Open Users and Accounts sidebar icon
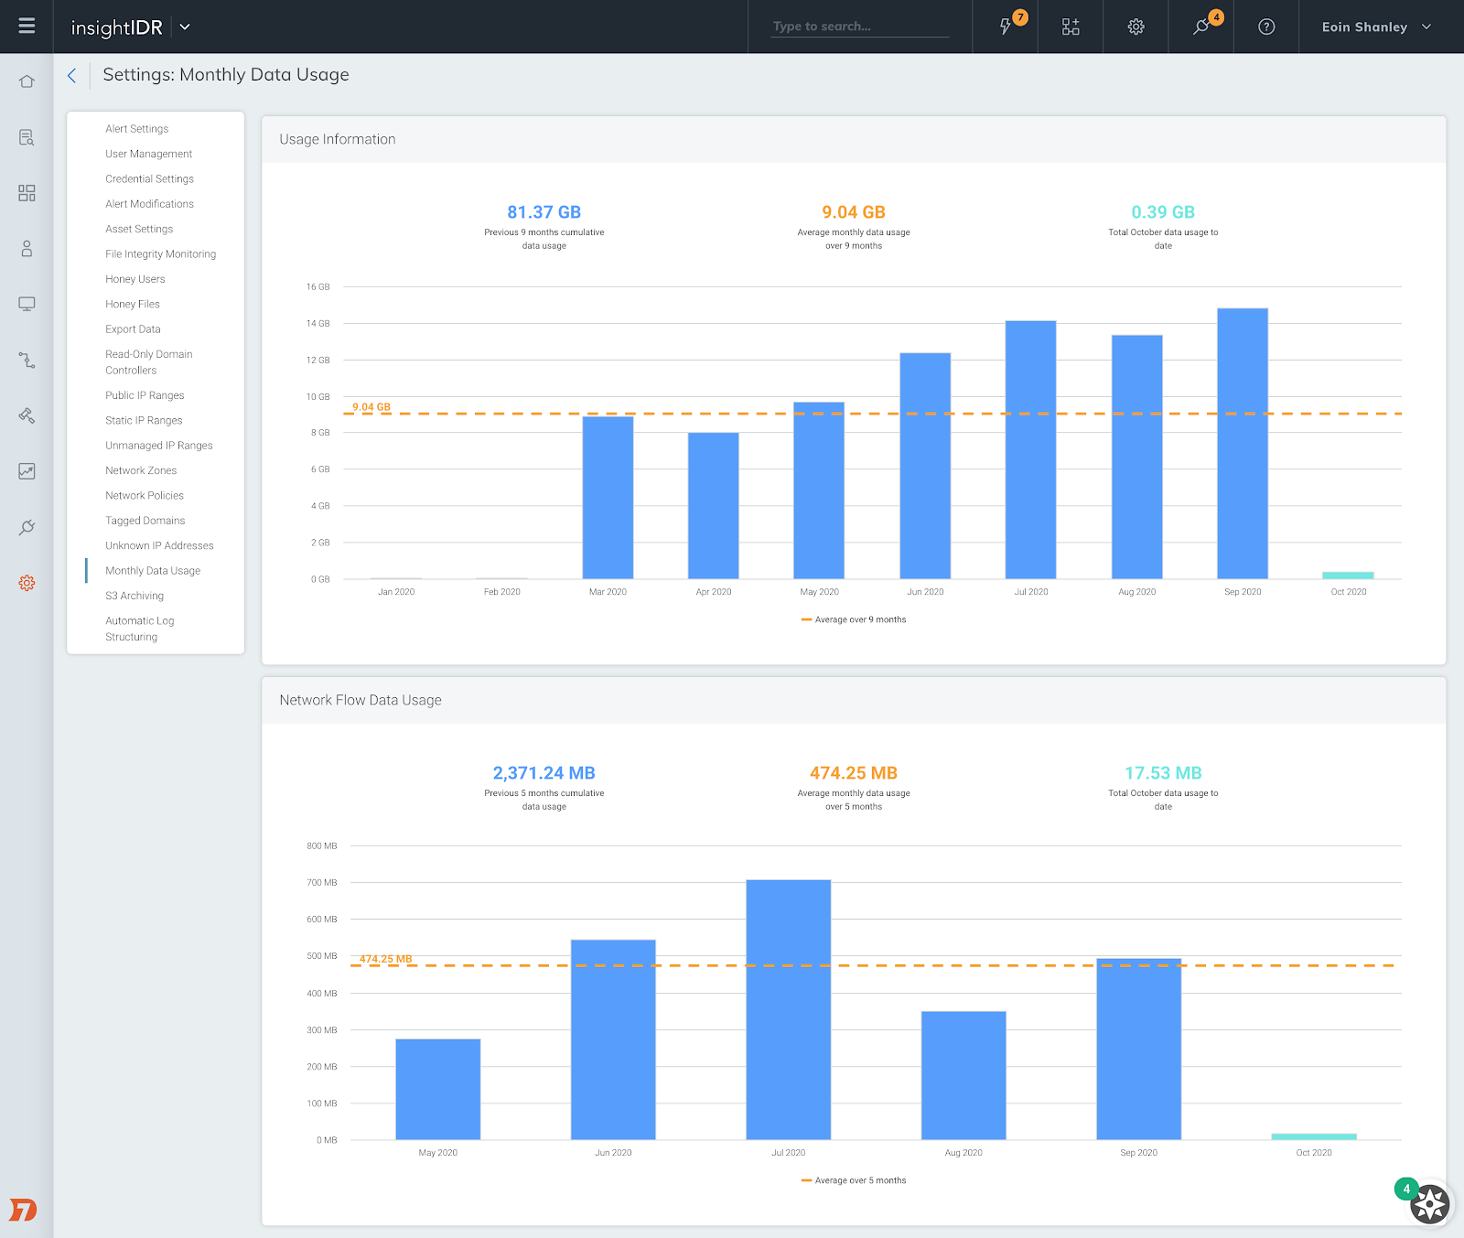The height and width of the screenshot is (1238, 1464). (27, 249)
